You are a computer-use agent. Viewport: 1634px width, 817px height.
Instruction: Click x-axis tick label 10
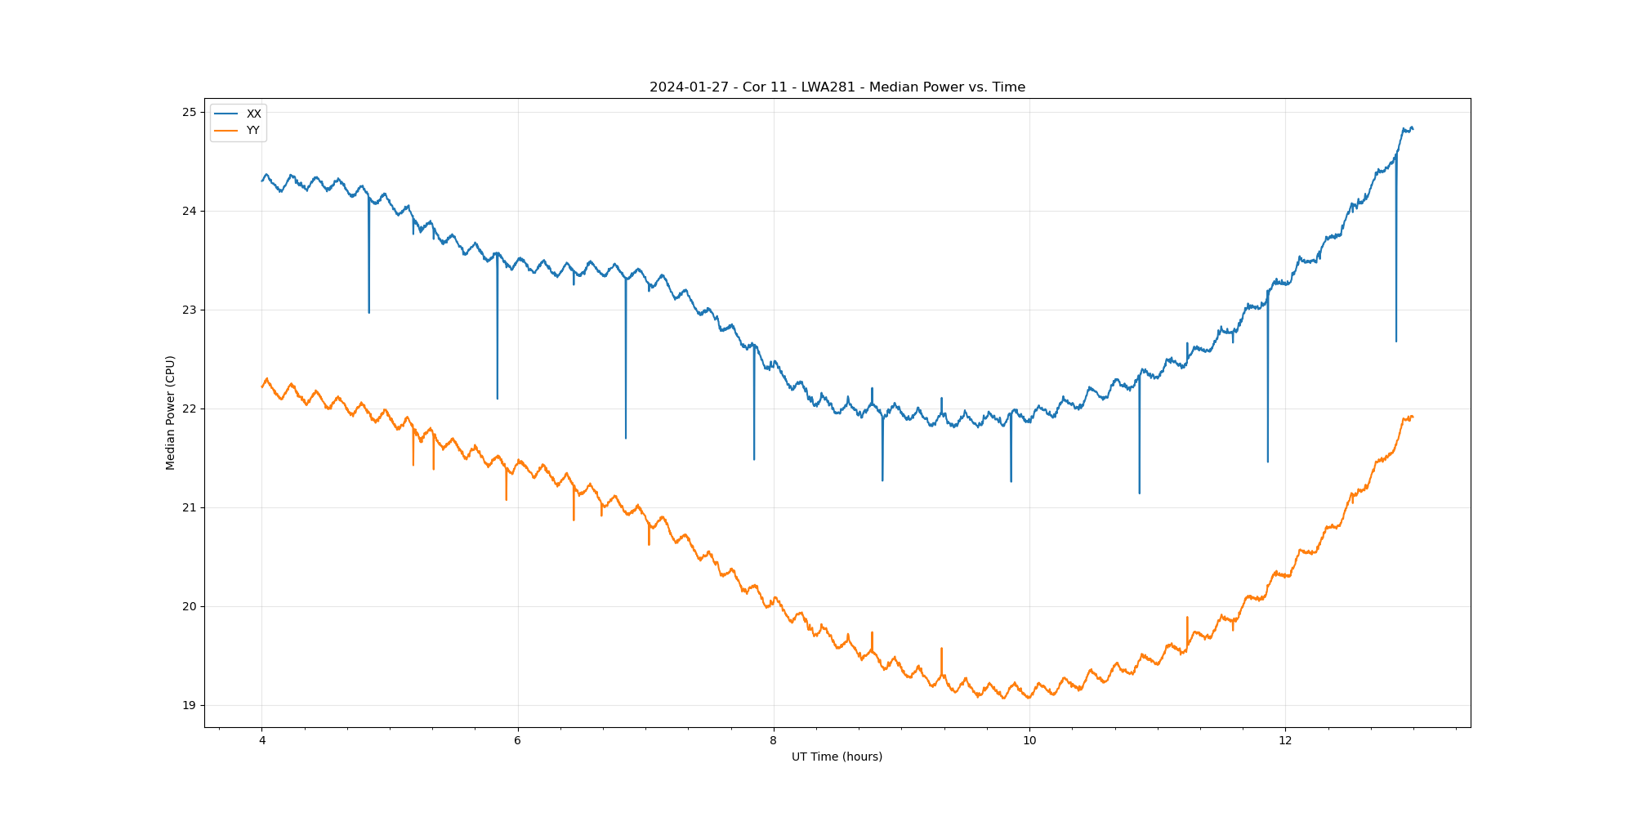point(1029,741)
